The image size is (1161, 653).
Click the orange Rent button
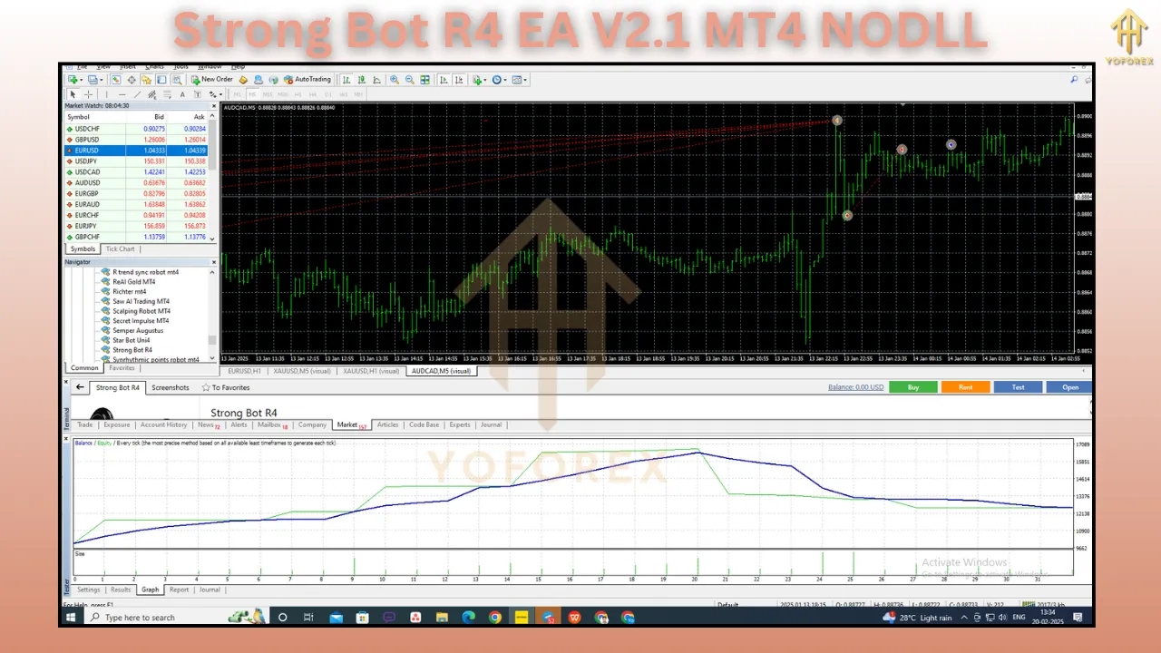(x=966, y=387)
